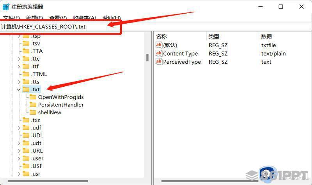Select the (默认) string value icon
312x185 pixels.
pyautogui.click(x=159, y=45)
